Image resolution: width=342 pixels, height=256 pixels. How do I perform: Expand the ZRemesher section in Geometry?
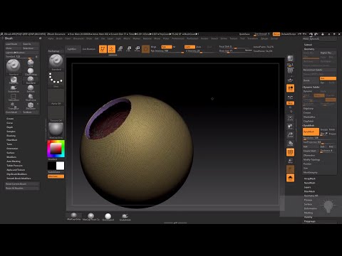tap(309, 155)
